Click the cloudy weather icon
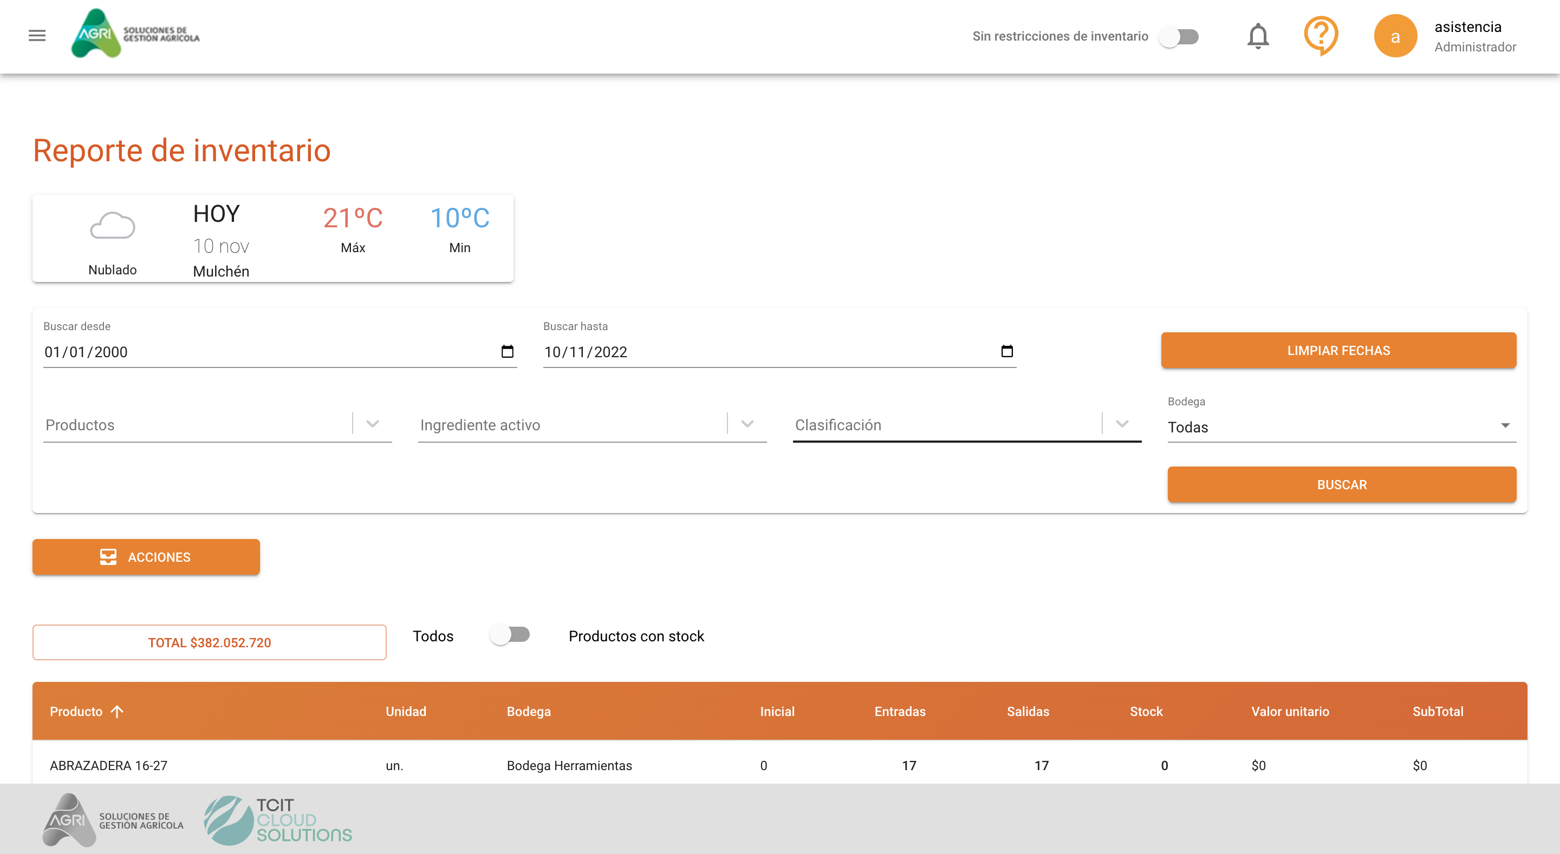This screenshot has height=854, width=1560. (x=113, y=226)
